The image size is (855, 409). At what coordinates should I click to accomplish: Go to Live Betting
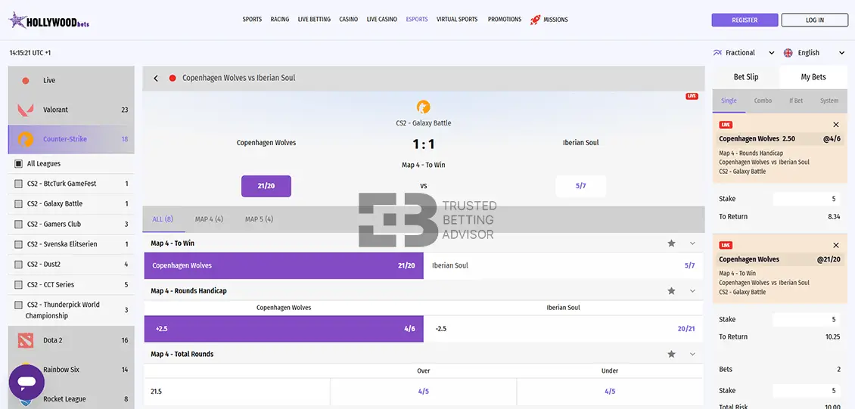tap(314, 20)
